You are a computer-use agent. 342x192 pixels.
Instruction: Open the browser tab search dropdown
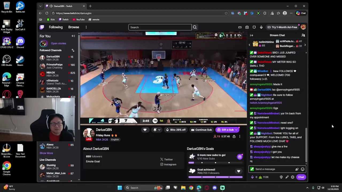(x=40, y=6)
